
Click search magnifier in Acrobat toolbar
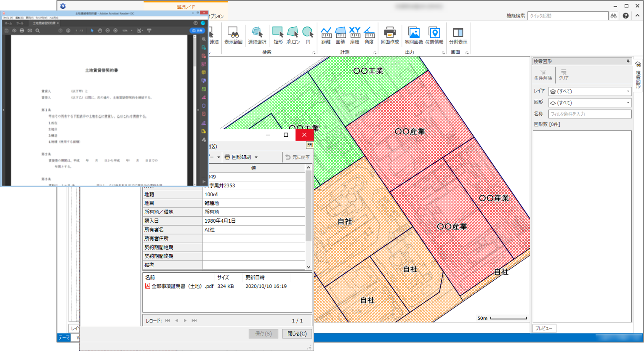click(x=37, y=31)
